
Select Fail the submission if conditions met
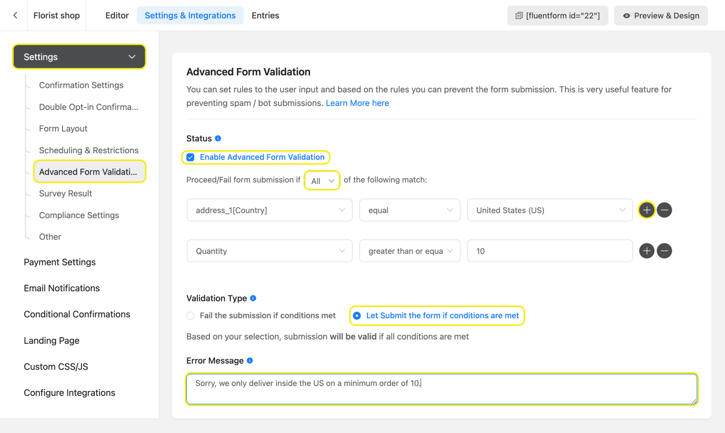tap(190, 315)
